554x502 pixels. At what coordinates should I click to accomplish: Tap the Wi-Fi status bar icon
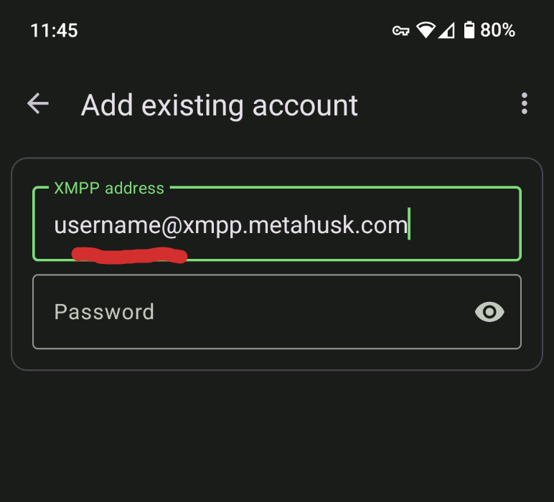426,30
